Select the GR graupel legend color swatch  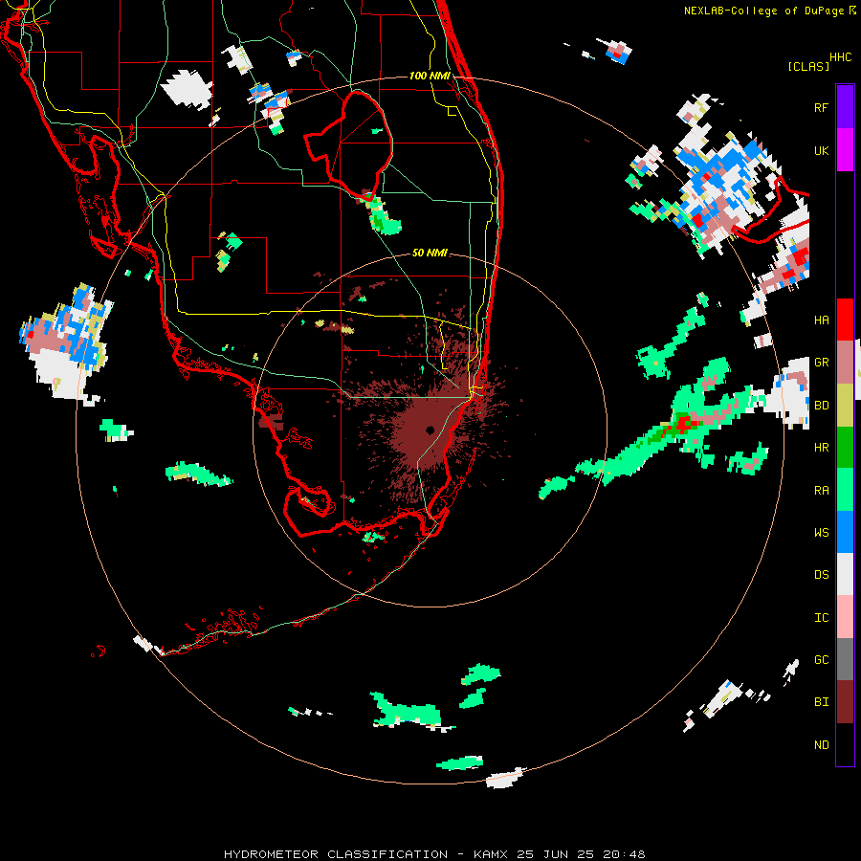pyautogui.click(x=845, y=363)
